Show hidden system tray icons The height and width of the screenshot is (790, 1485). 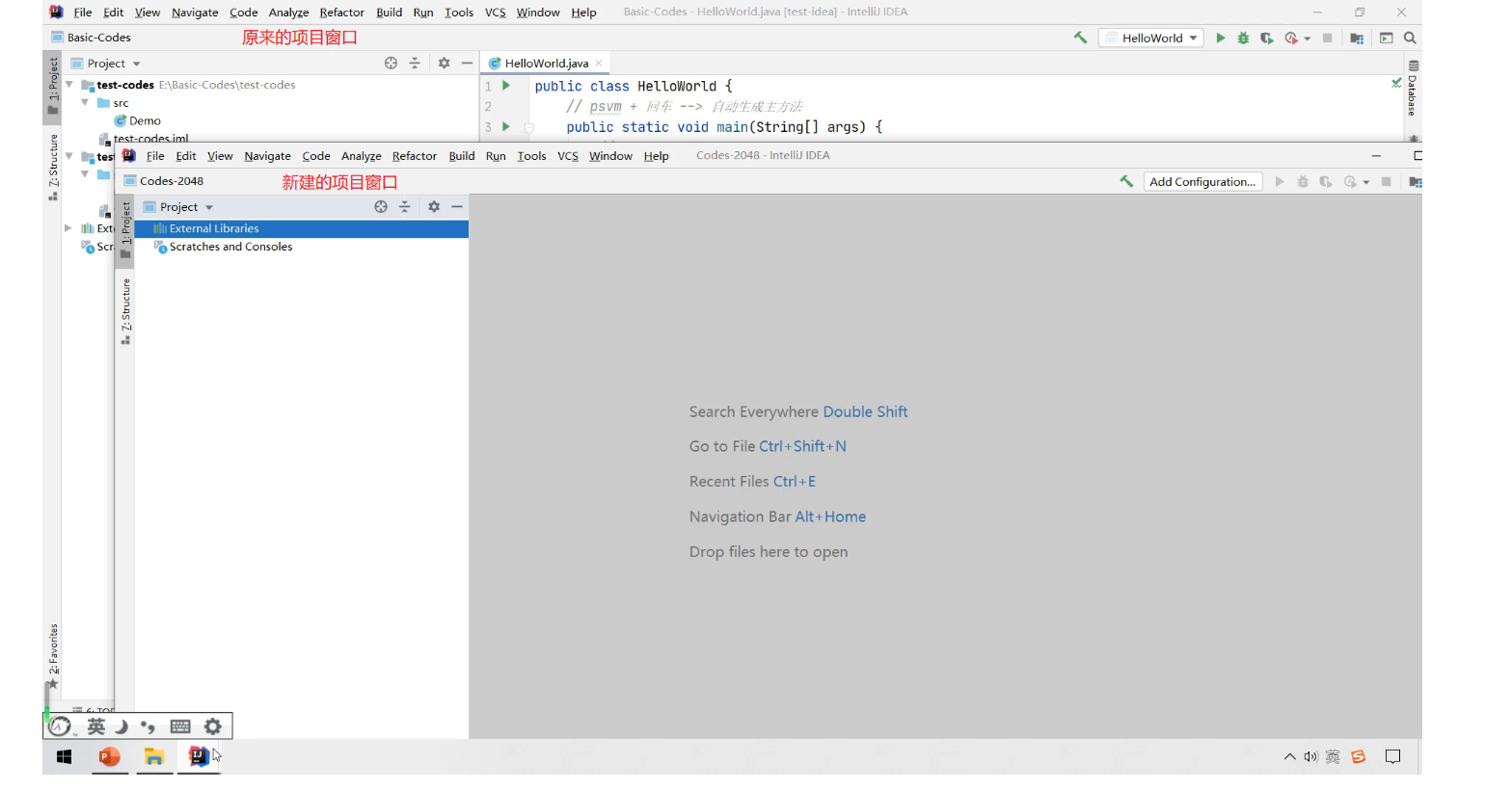tap(1289, 757)
